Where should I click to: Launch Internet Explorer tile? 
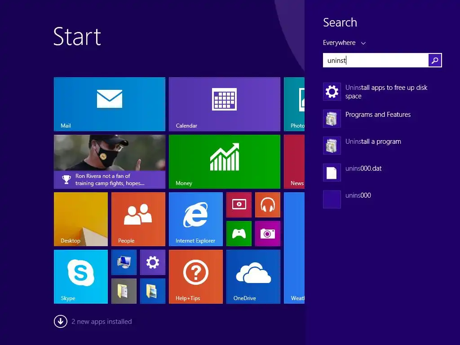(196, 219)
